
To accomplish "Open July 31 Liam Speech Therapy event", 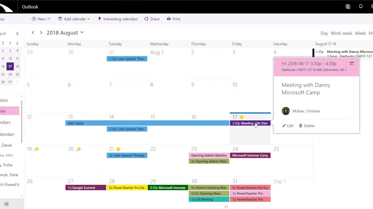I will 127,59.
